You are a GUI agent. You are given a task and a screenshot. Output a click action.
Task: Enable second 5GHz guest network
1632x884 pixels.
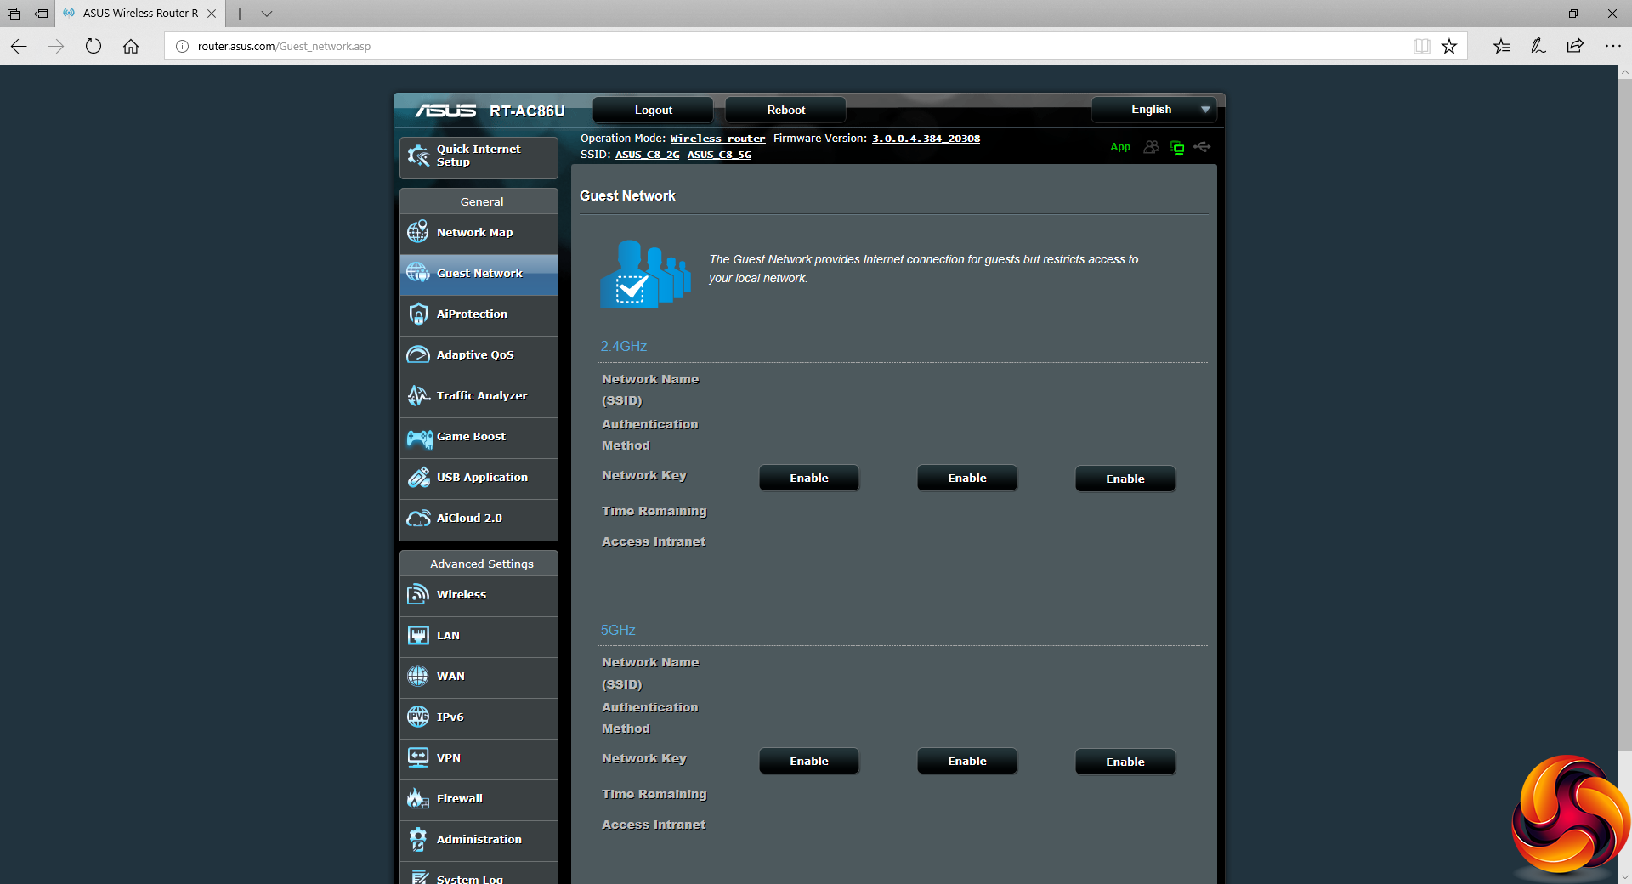(966, 762)
